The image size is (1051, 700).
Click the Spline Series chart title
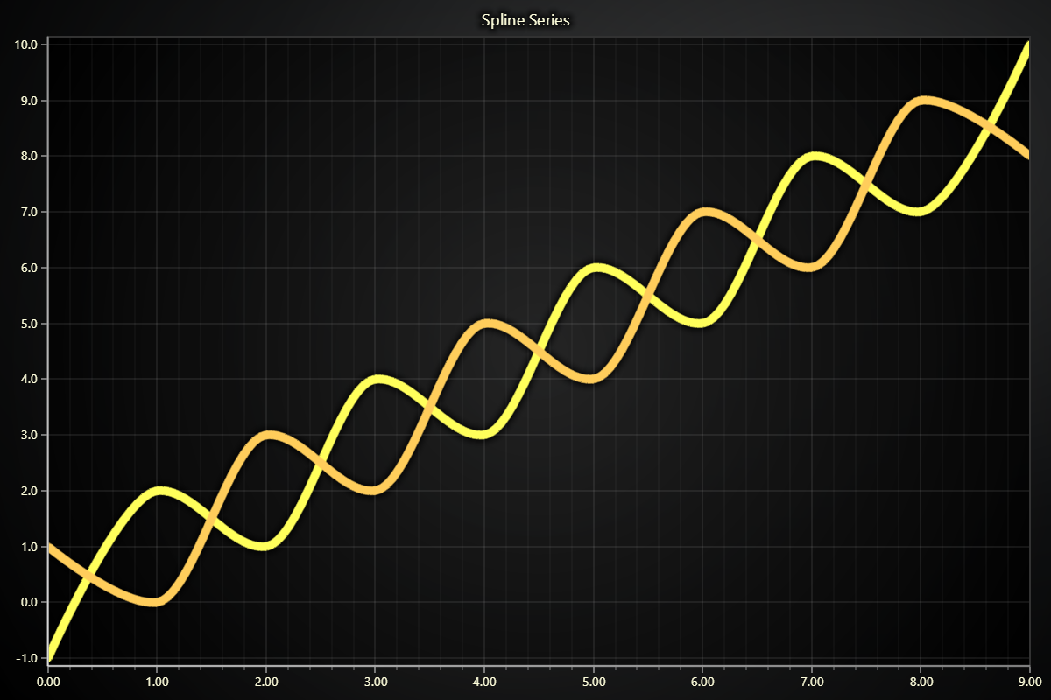(525, 19)
